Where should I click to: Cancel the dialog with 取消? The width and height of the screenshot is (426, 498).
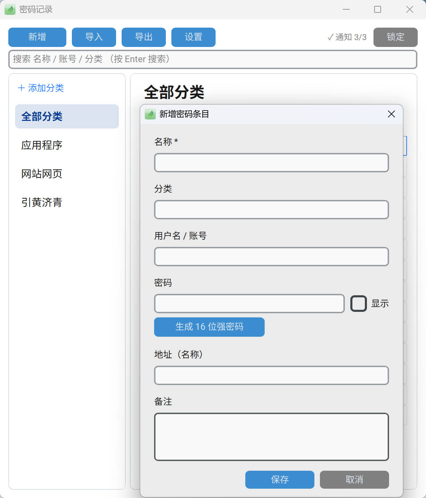(x=354, y=480)
